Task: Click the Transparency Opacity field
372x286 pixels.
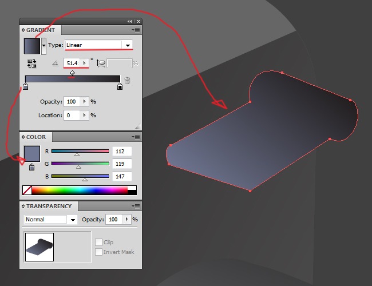Action: tap(114, 219)
